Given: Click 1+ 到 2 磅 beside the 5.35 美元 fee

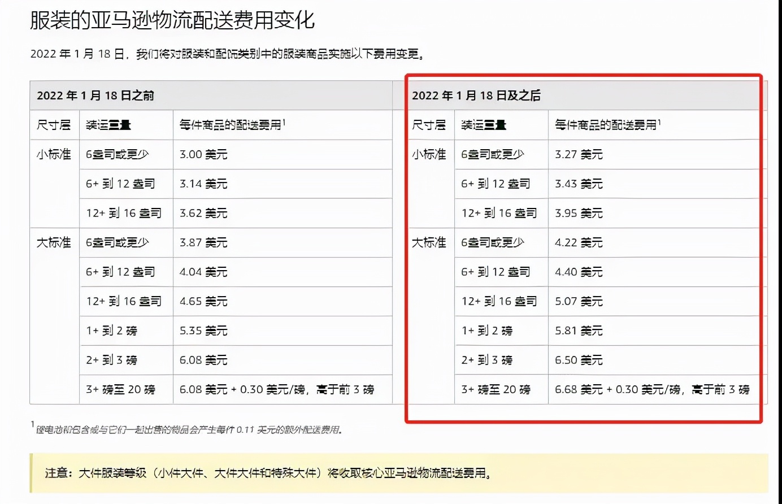Looking at the screenshot, I should (111, 331).
